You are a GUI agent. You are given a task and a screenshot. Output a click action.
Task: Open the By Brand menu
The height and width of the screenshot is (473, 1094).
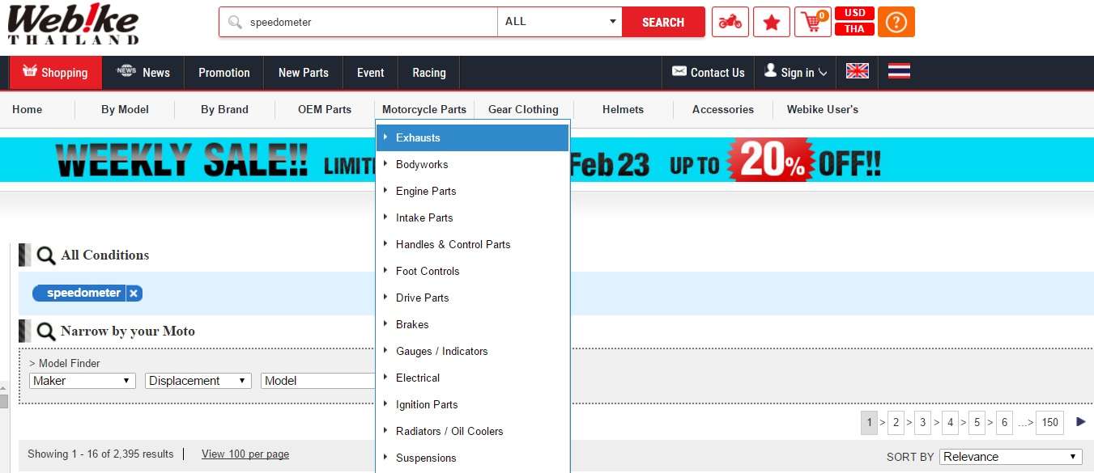(224, 109)
